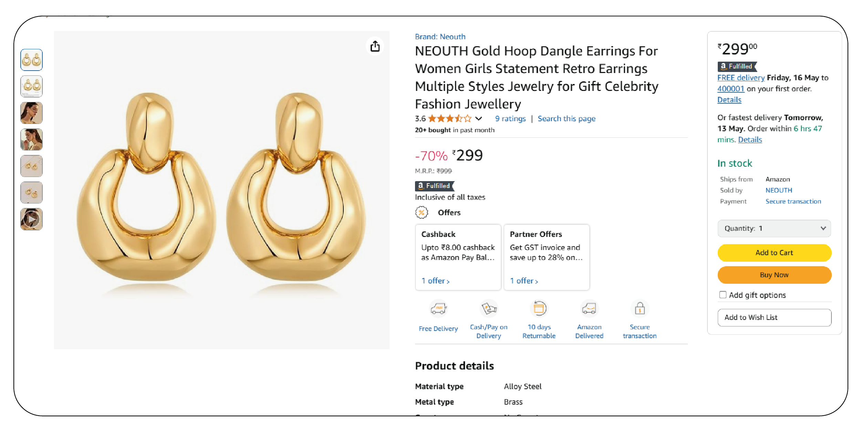
Task: Click the Brand: Neouth link
Action: tap(440, 37)
